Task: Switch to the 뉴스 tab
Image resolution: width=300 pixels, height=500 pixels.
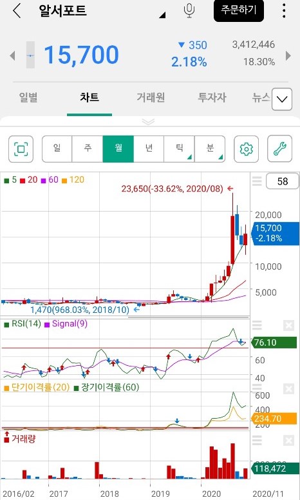Action: pos(261,97)
